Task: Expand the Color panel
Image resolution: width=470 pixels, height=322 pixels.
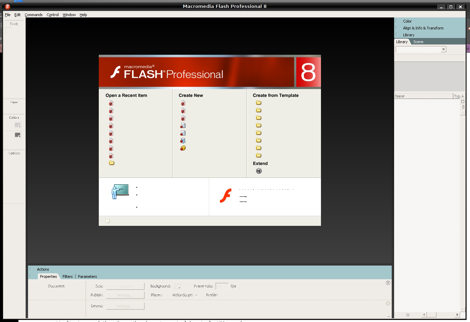Action: pos(407,21)
